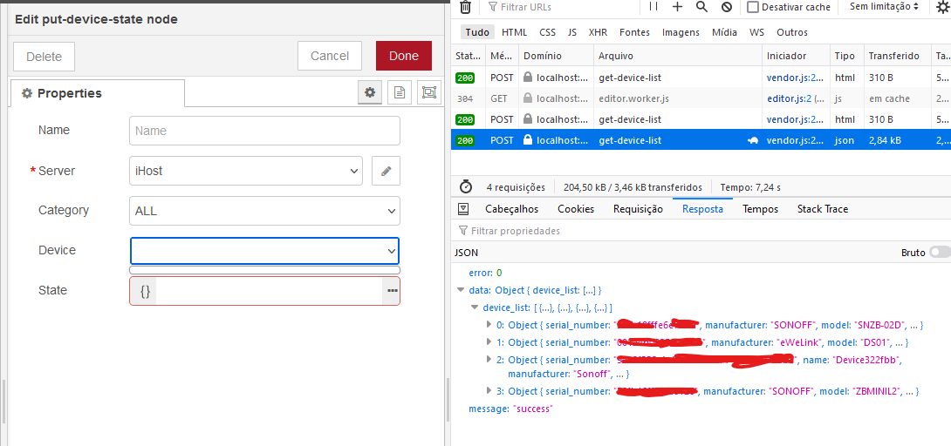Click lock icon in selected json request row

point(528,140)
